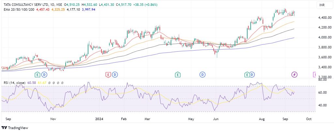
Task: Click the Aug label on time axis
Action: (262, 119)
